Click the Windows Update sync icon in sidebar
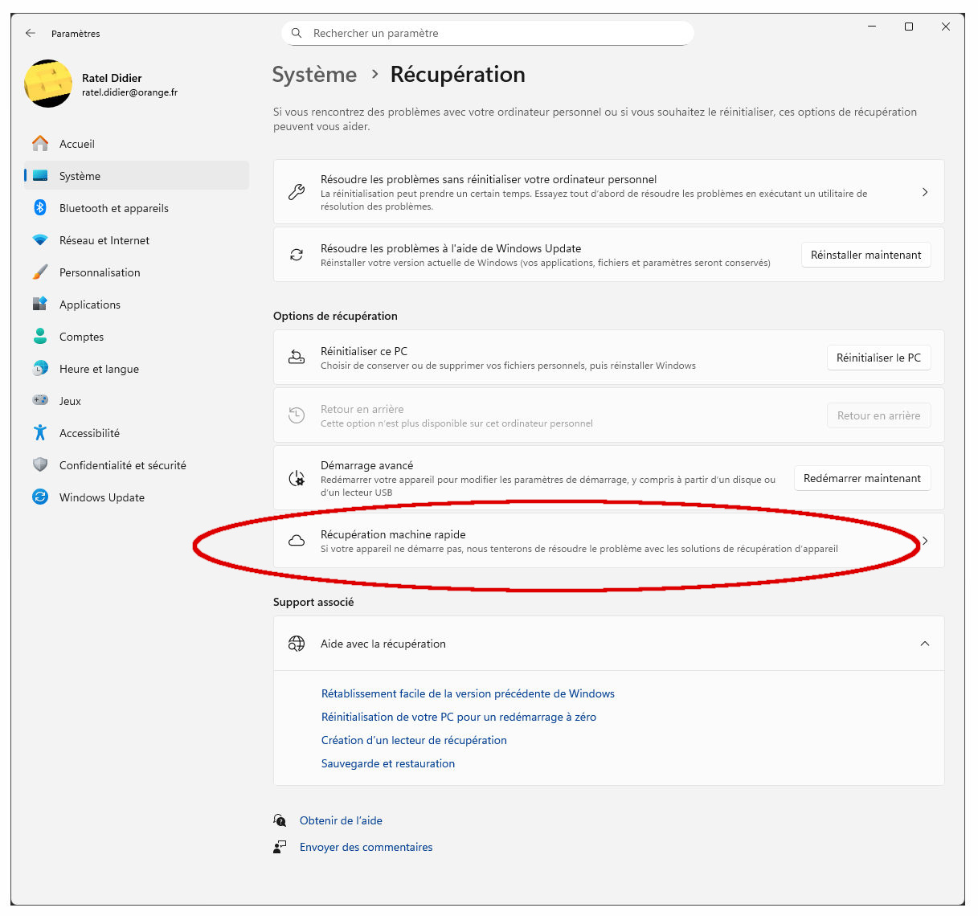This screenshot has height=916, width=978. tap(40, 497)
